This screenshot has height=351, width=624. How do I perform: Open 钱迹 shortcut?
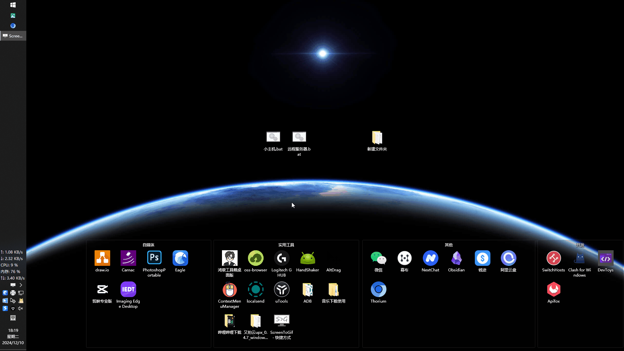click(482, 262)
